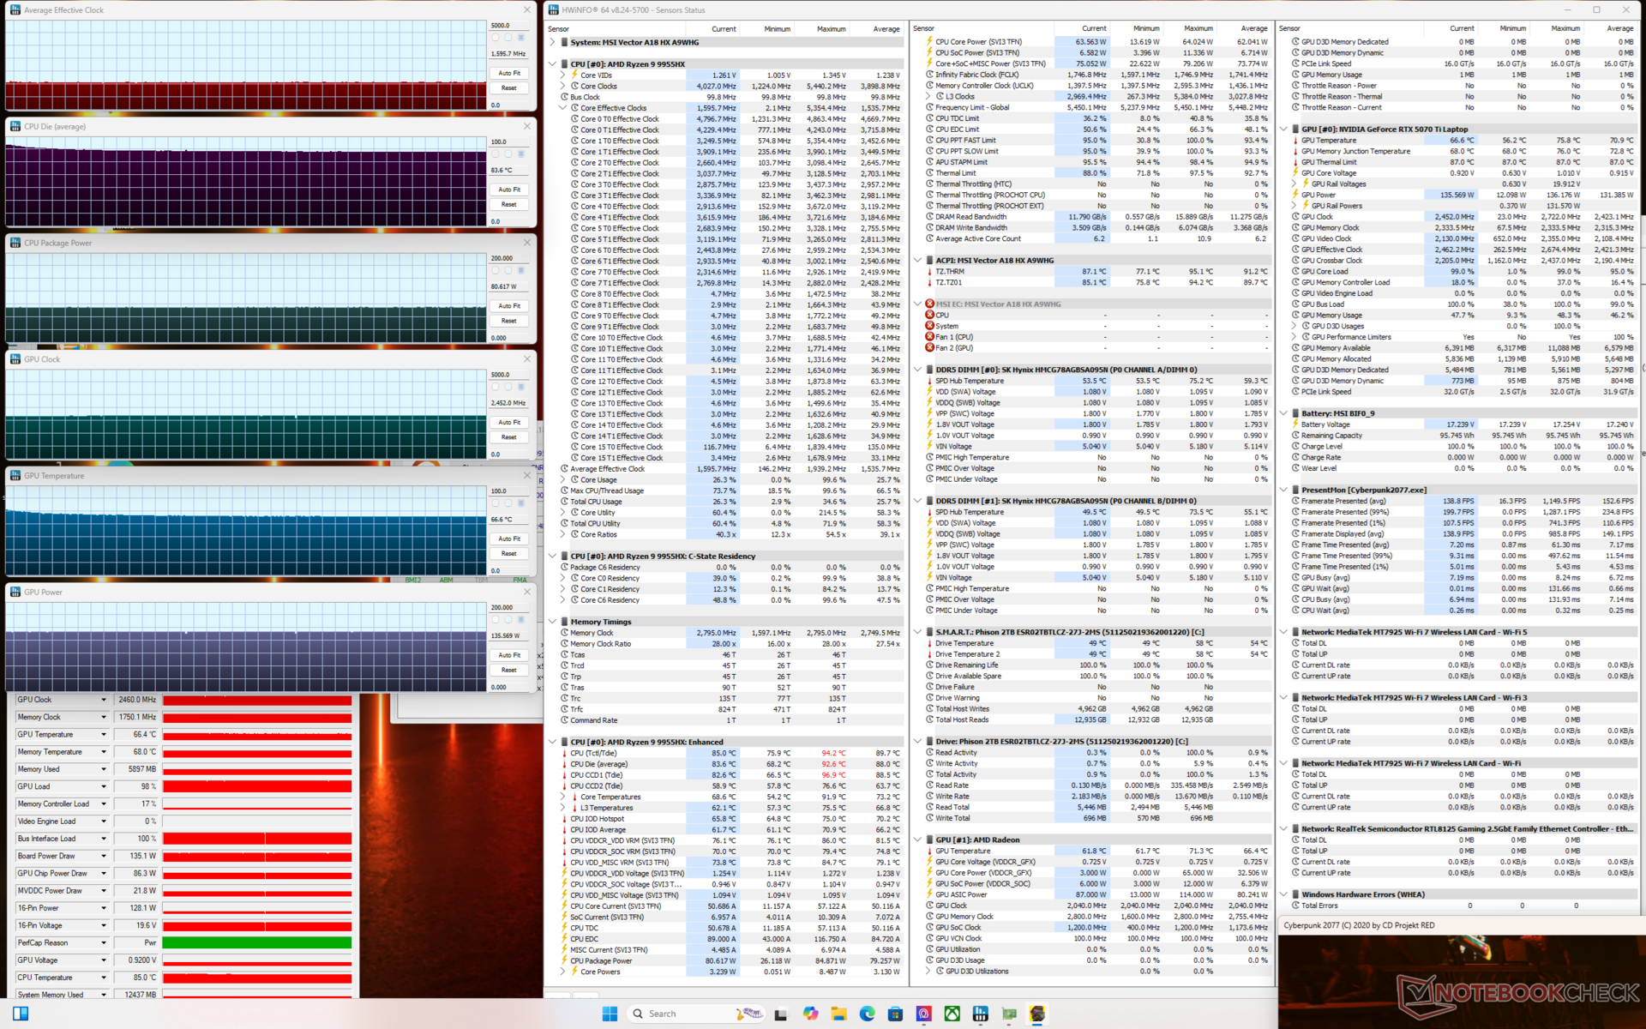Open the Board Power Draw dropdown arrow
The height and width of the screenshot is (1029, 1646).
click(104, 856)
